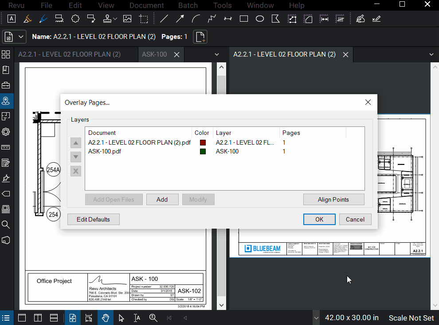
Task: Open the Spaces panel in the sidebar
Action: 7,101
